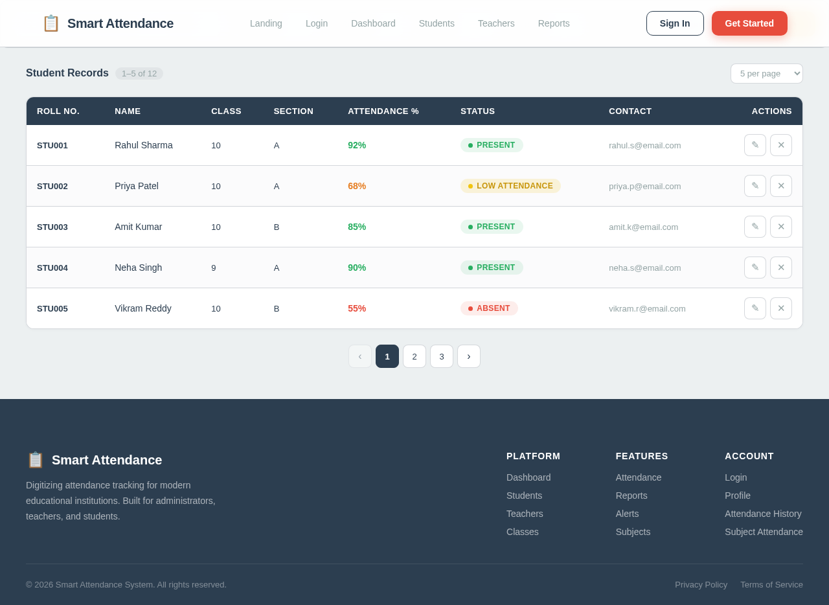Viewport: 829px width, 605px height.
Task: Open Reports in top navigation
Action: [554, 23]
